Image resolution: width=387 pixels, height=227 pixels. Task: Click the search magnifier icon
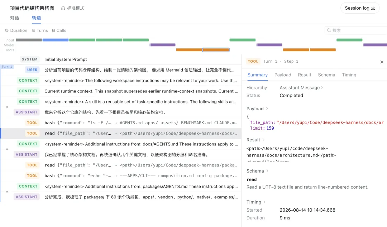pos(329,30)
